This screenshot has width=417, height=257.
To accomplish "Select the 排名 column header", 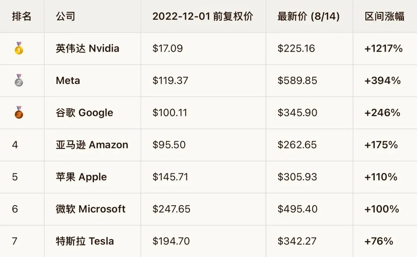I will point(22,16).
